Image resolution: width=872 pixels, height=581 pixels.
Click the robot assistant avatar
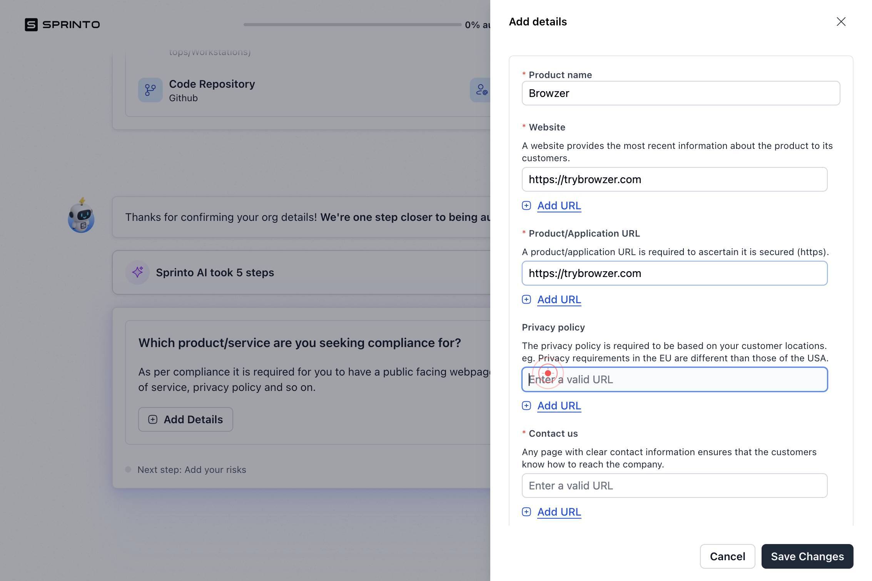point(81,215)
